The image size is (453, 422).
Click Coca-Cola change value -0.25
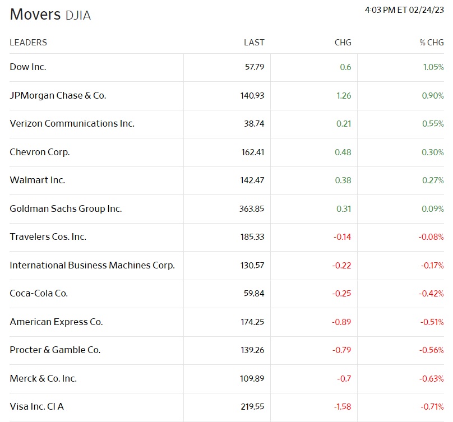click(x=341, y=294)
